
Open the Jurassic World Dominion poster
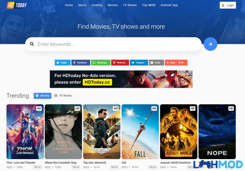[179, 131]
